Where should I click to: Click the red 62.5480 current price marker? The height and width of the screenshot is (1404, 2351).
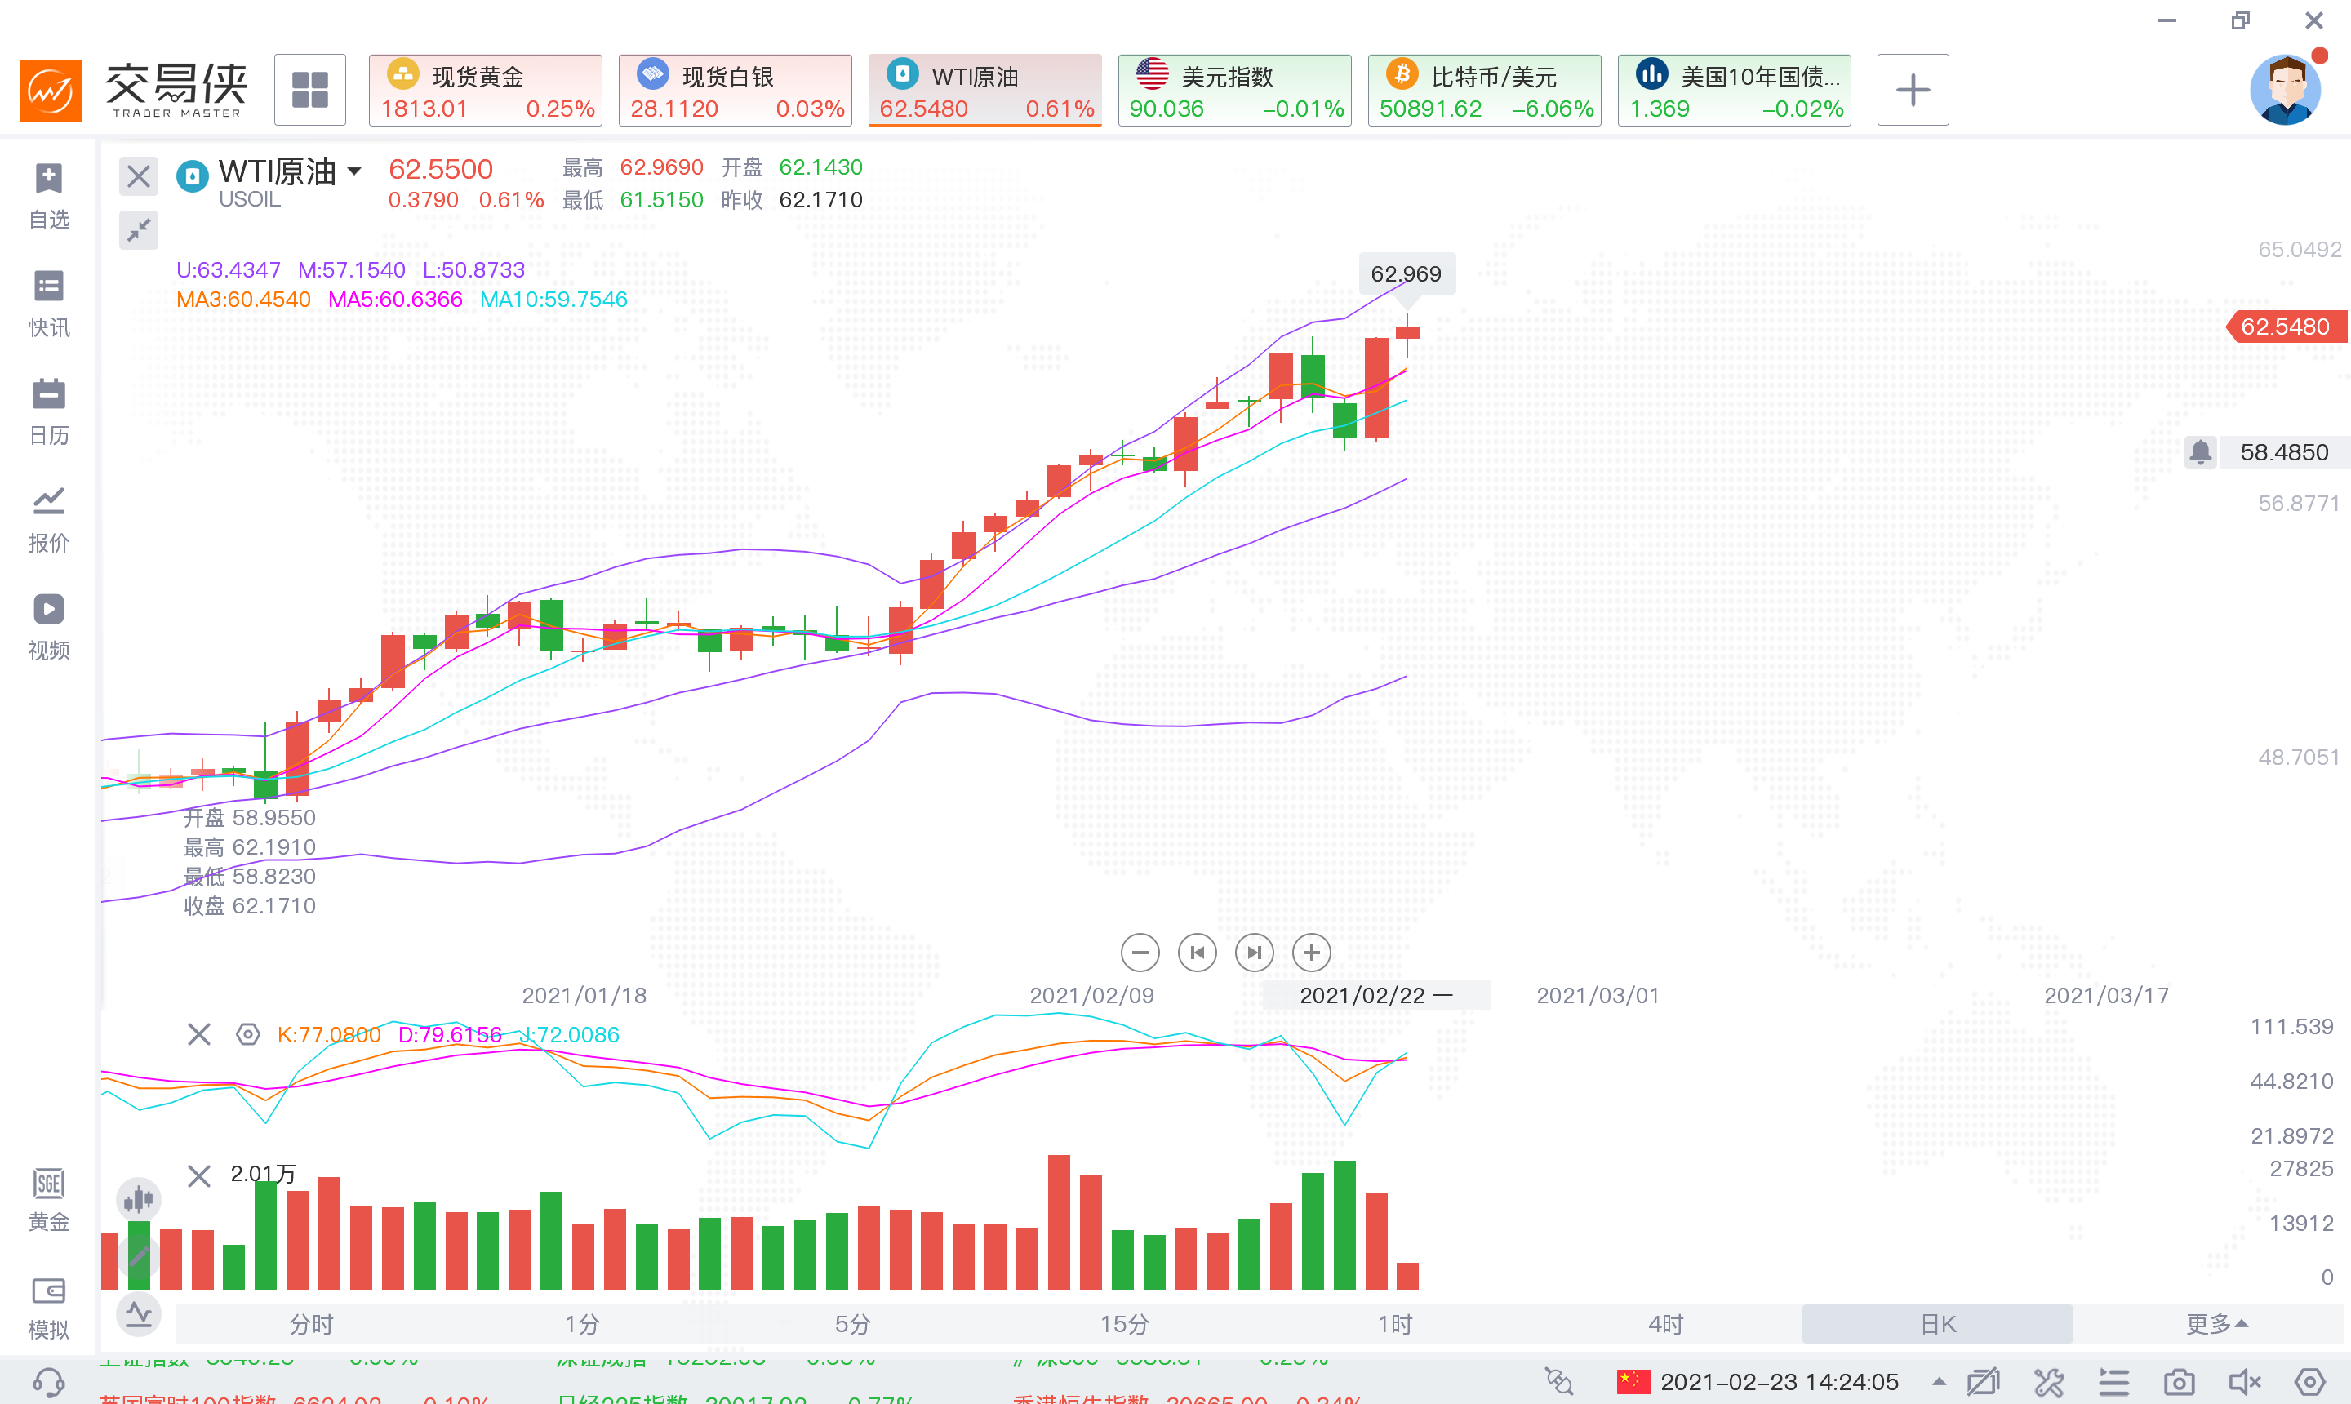click(x=2287, y=327)
